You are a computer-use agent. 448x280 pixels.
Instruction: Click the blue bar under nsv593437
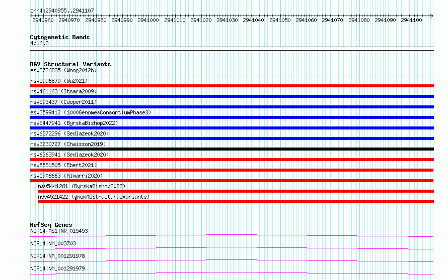[x=232, y=107]
